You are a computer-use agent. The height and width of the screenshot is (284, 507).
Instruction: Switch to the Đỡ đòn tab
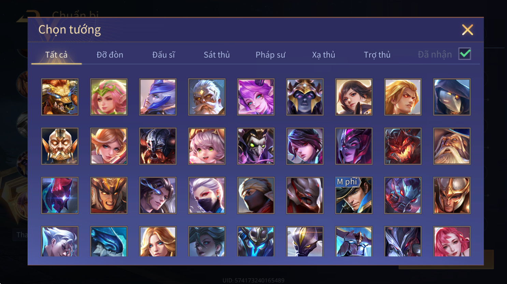pos(110,55)
